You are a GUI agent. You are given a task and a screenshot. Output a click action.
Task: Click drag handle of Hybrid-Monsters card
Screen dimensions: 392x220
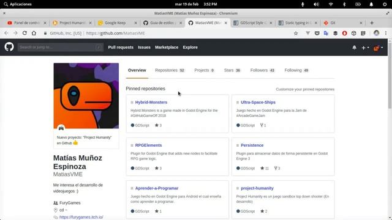132,102
